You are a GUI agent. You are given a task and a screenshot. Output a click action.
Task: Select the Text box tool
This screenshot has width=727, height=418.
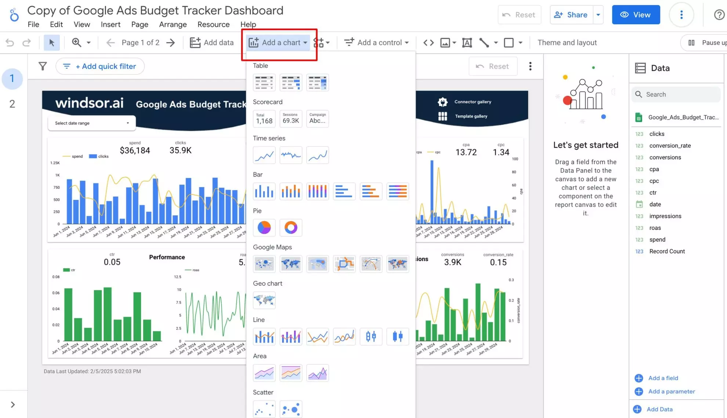click(467, 43)
